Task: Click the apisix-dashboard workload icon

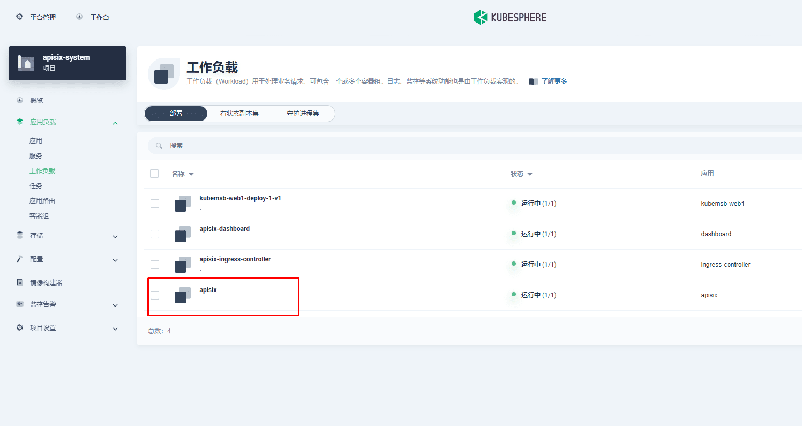Action: [183, 234]
